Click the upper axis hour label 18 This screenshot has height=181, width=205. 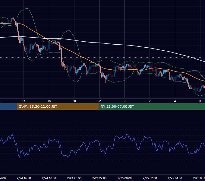[49, 101]
